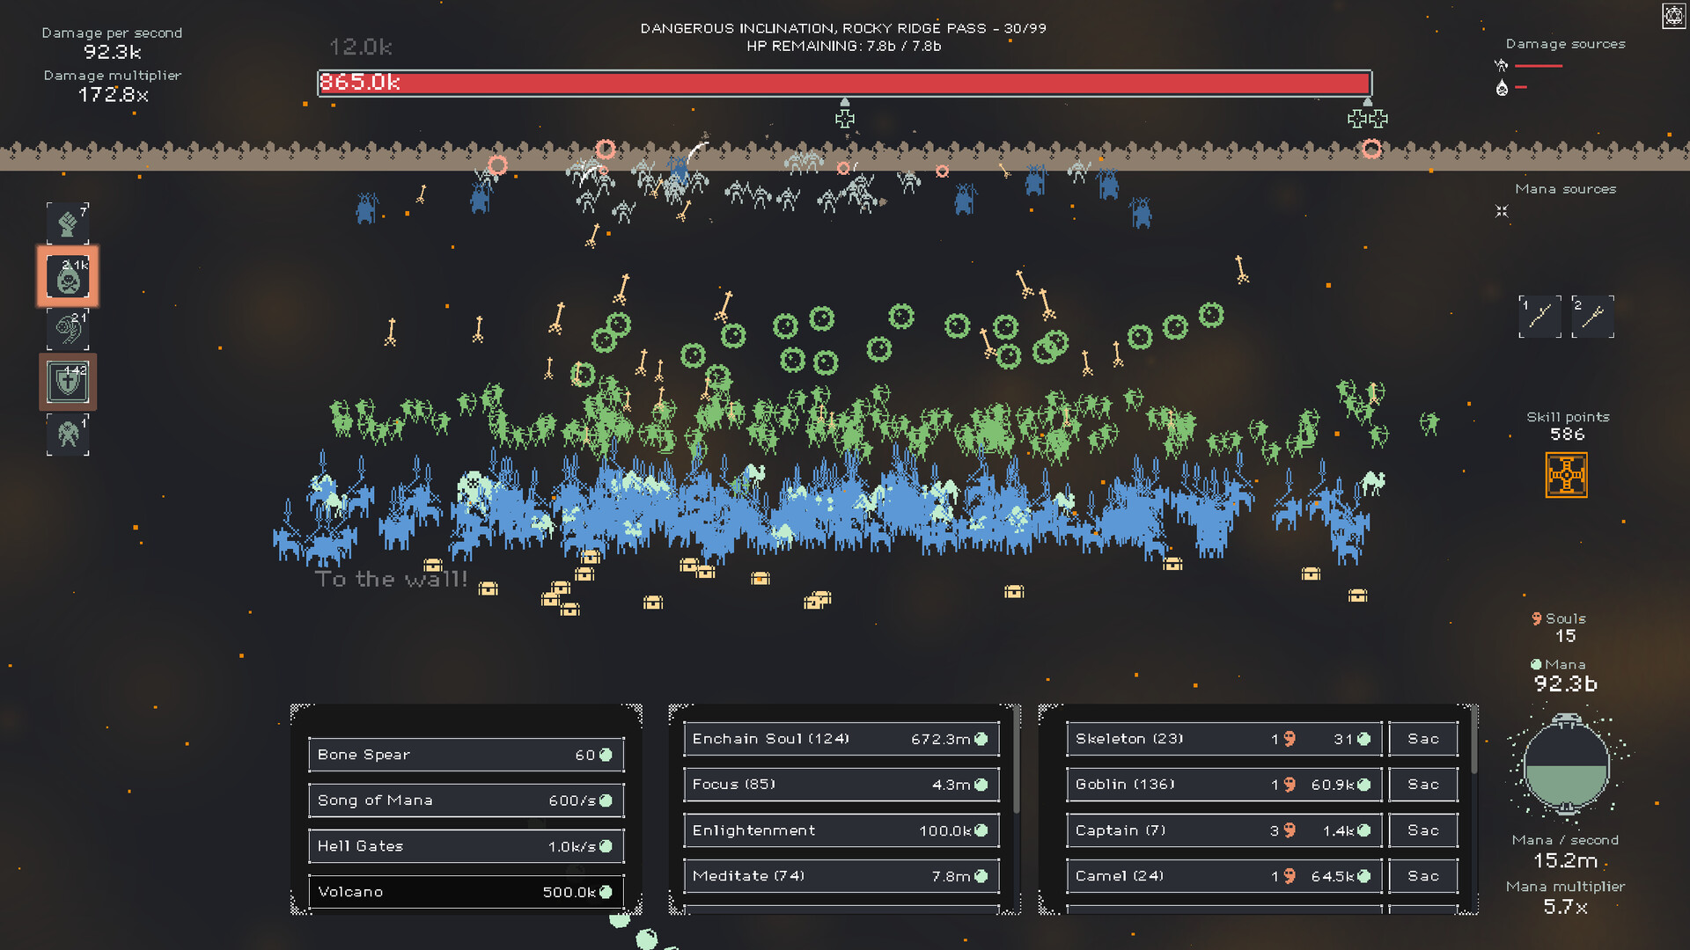Select the brute summon skill icon
1690x950 pixels.
68,435
